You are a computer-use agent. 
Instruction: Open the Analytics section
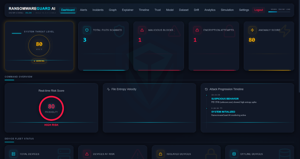click(210, 10)
